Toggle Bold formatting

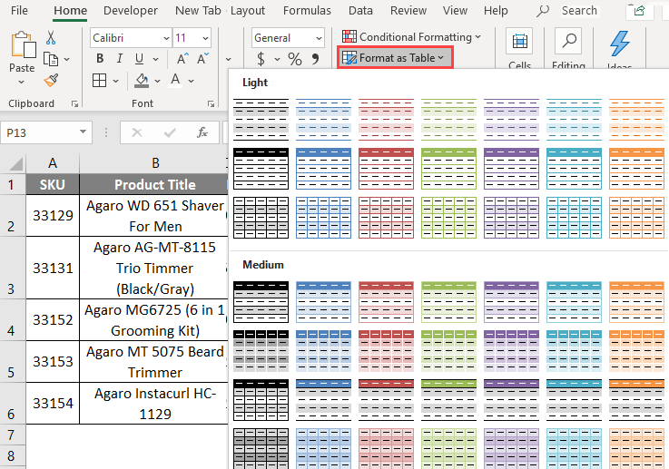pos(99,59)
